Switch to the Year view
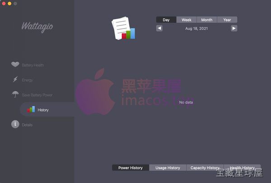The width and height of the screenshot is (271, 183). [227, 20]
